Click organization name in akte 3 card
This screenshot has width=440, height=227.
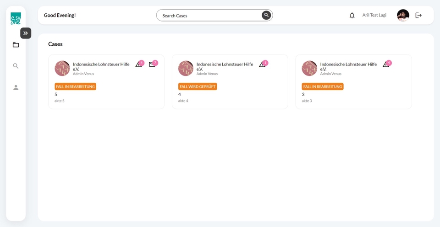348,66
